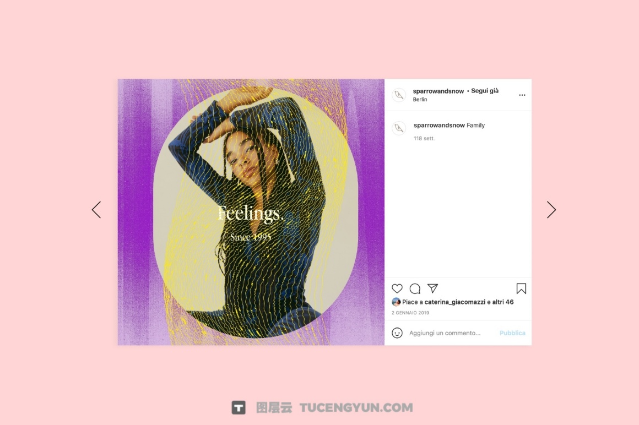639x425 pixels.
Task: Go to the next post arrow
Action: (x=551, y=210)
